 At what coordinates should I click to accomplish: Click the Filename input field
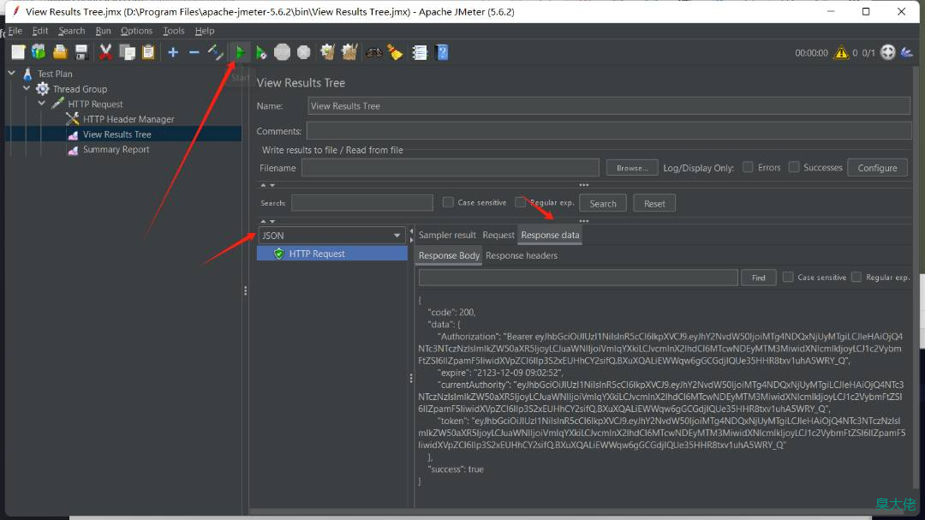point(451,168)
